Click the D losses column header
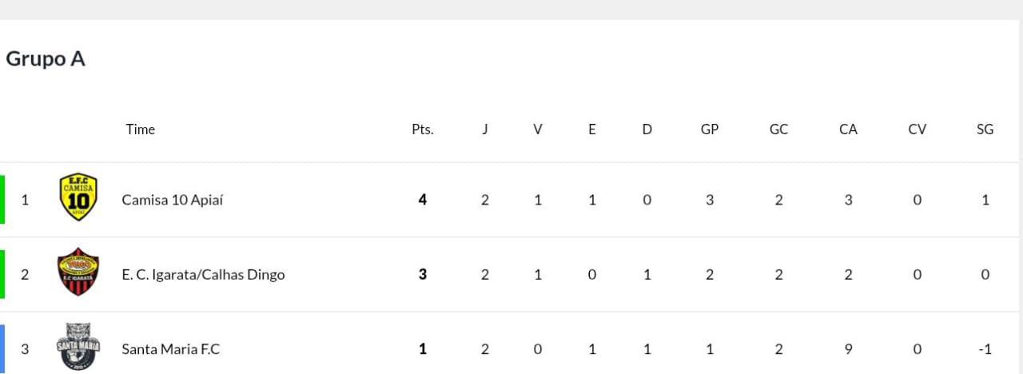Image resolution: width=1023 pixels, height=374 pixels. point(647,129)
